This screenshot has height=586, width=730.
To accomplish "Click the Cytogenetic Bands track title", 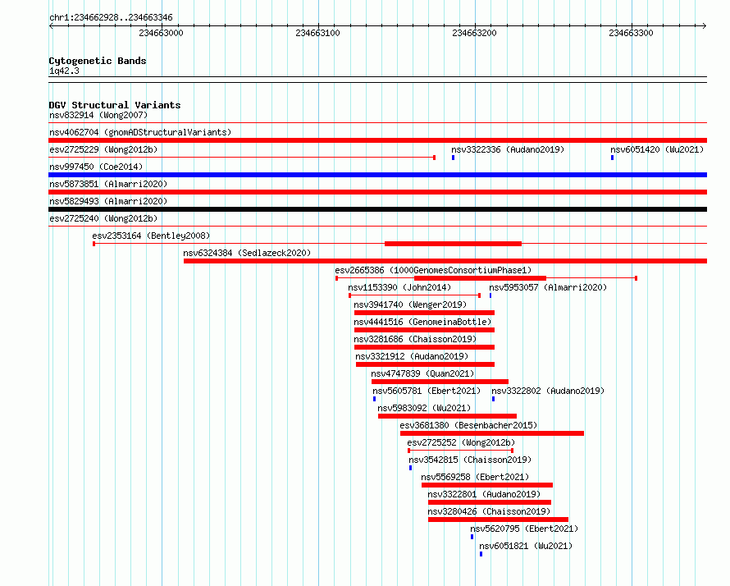I will tap(98, 61).
